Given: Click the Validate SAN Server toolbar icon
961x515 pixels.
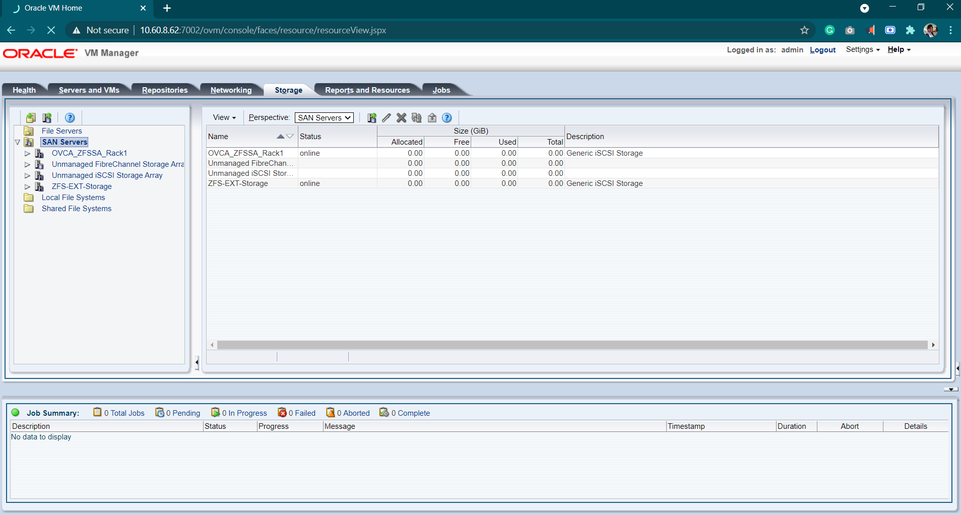Looking at the screenshot, I should (432, 117).
